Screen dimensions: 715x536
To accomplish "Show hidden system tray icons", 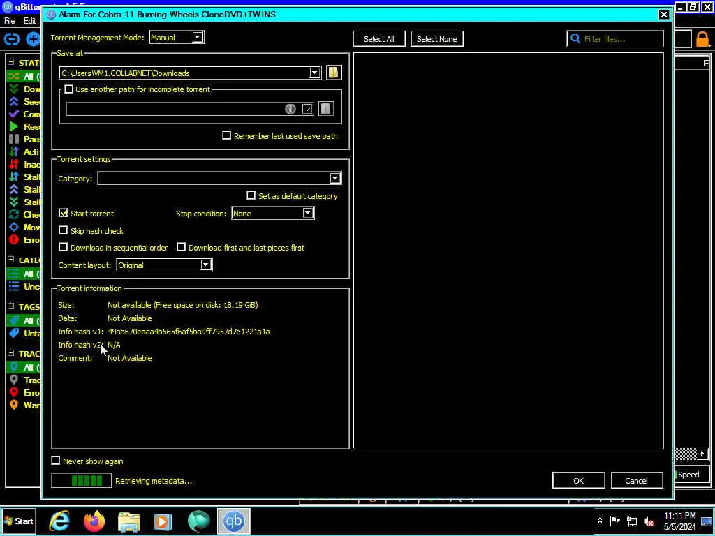I will tap(600, 521).
